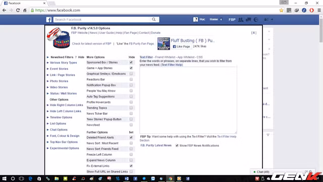Image resolution: width=323 pixels, height=182 pixels.
Task: Open Microsoft Edge from taskbar
Action: point(30,178)
